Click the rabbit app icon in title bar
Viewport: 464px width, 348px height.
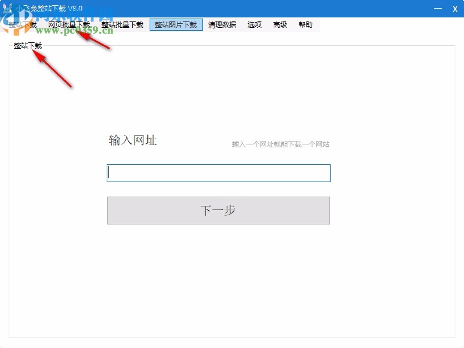[x=8, y=9]
